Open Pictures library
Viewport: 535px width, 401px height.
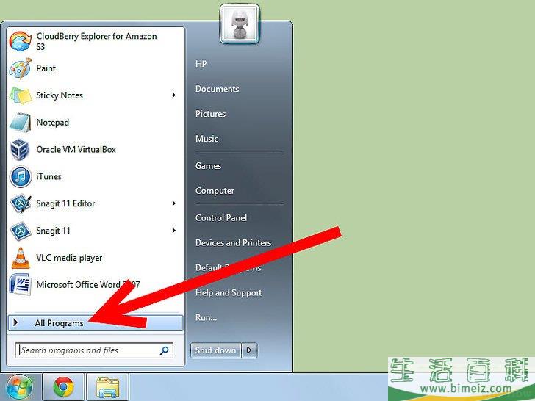(210, 114)
